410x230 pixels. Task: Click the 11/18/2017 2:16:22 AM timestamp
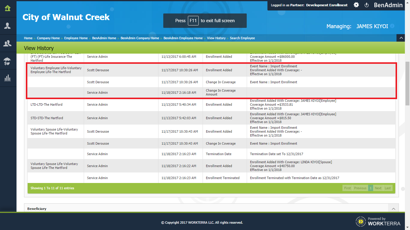(x=179, y=166)
